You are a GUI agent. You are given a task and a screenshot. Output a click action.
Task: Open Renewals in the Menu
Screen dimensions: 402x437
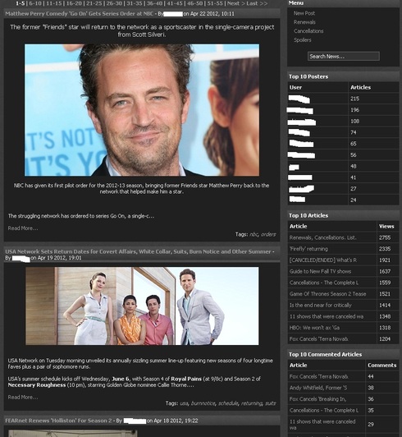pyautogui.click(x=304, y=22)
